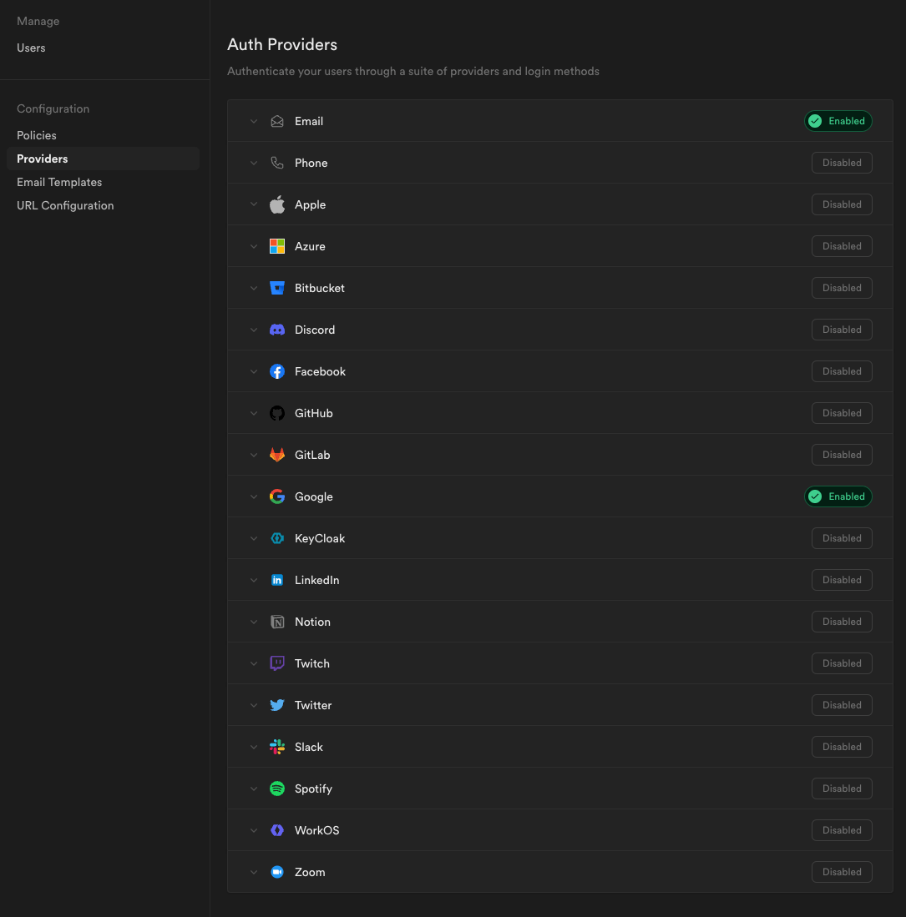Select the Notion provider row

tap(560, 622)
